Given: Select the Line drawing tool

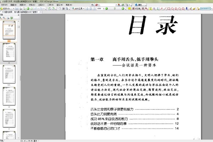Looking at the screenshot, I should tap(165, 8).
